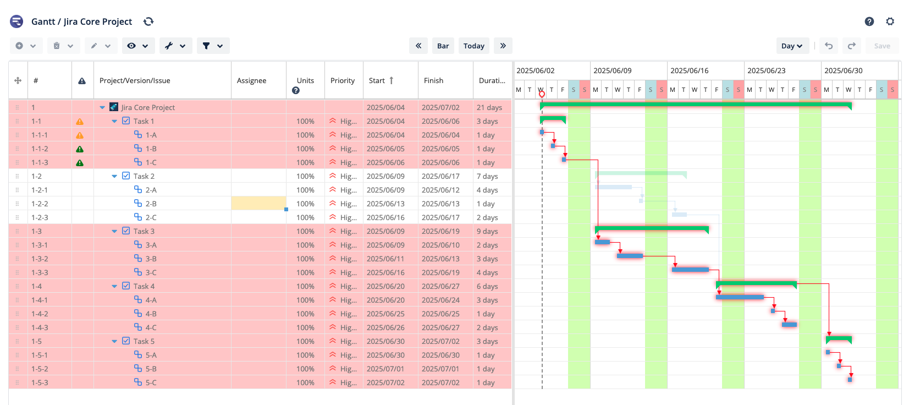Click the refresh sync icon beside project title
The height and width of the screenshot is (405, 909).
(148, 21)
